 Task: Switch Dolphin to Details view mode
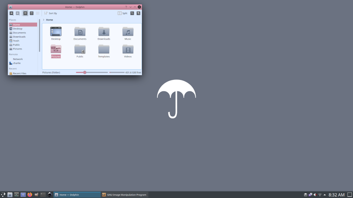(x=38, y=13)
